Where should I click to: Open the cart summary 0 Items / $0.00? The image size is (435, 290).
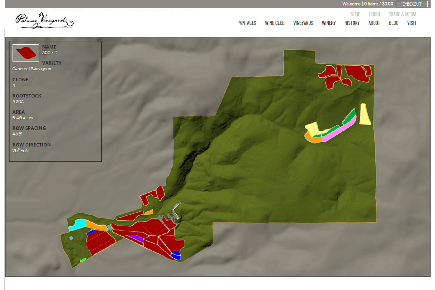click(378, 4)
